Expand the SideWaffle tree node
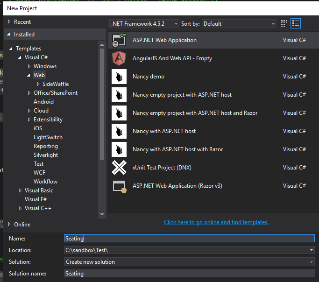The width and height of the screenshot is (319, 282). coord(38,84)
